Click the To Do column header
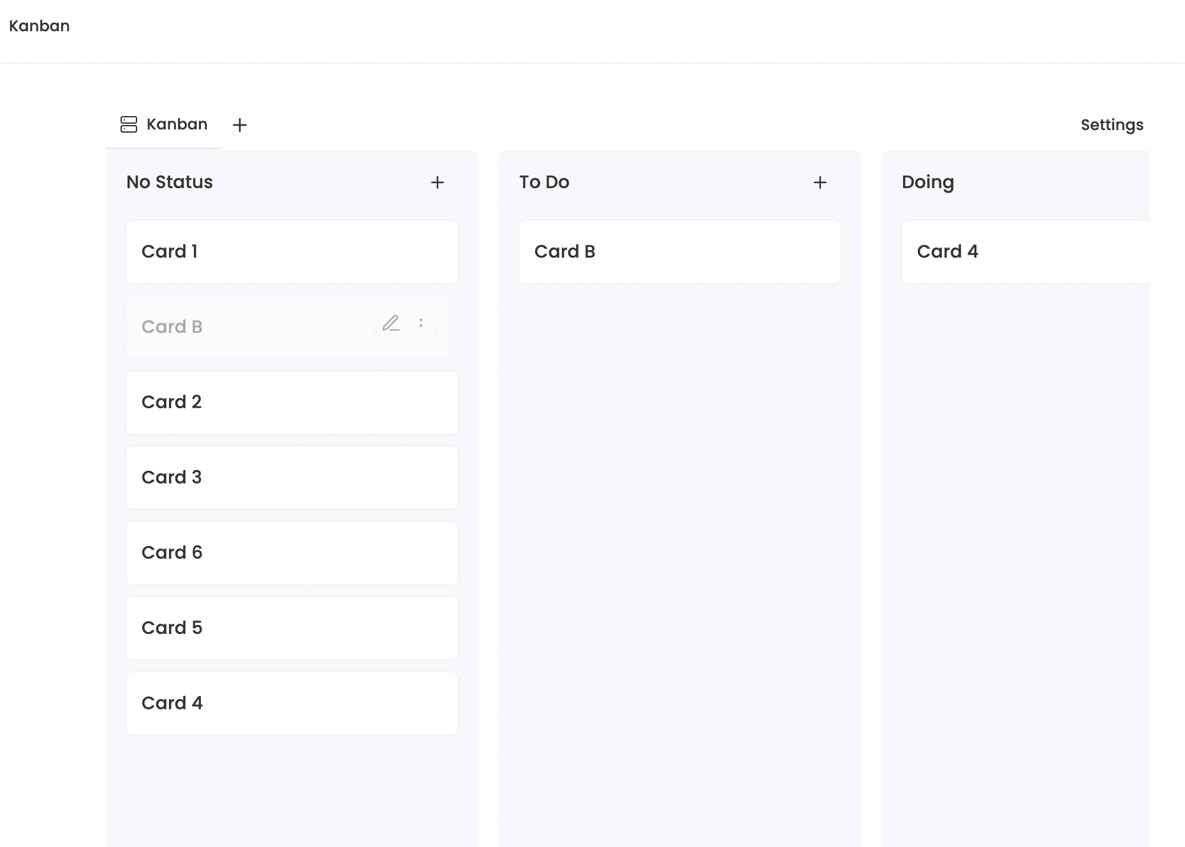Image resolution: width=1185 pixels, height=847 pixels. (544, 182)
